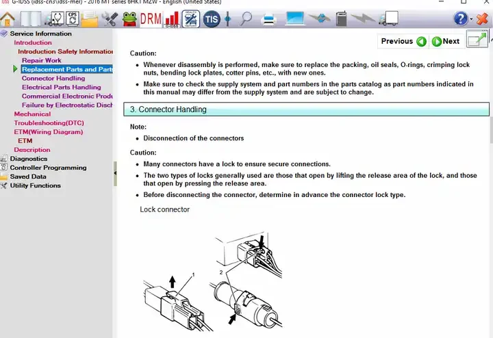Open the magnifying glass search tool

(246, 19)
